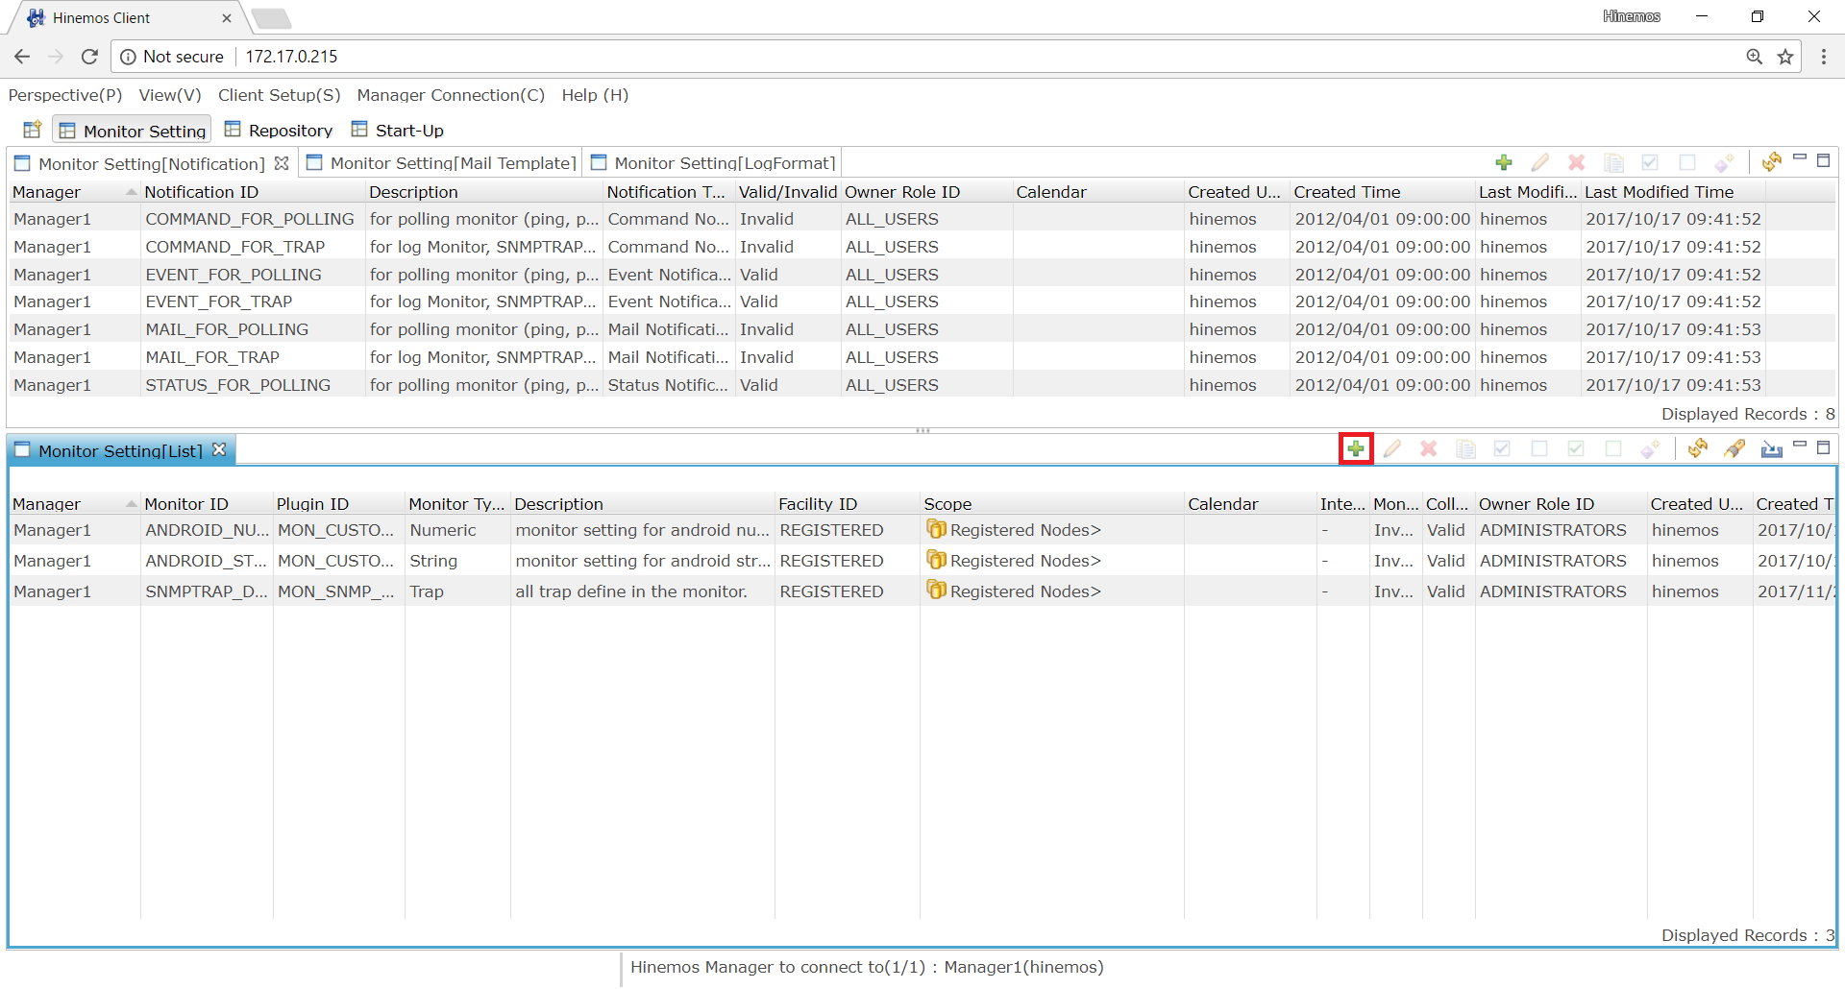The width and height of the screenshot is (1845, 989).
Task: Select COMMAND_FOR_POLLING notification row
Action: [x=922, y=219]
